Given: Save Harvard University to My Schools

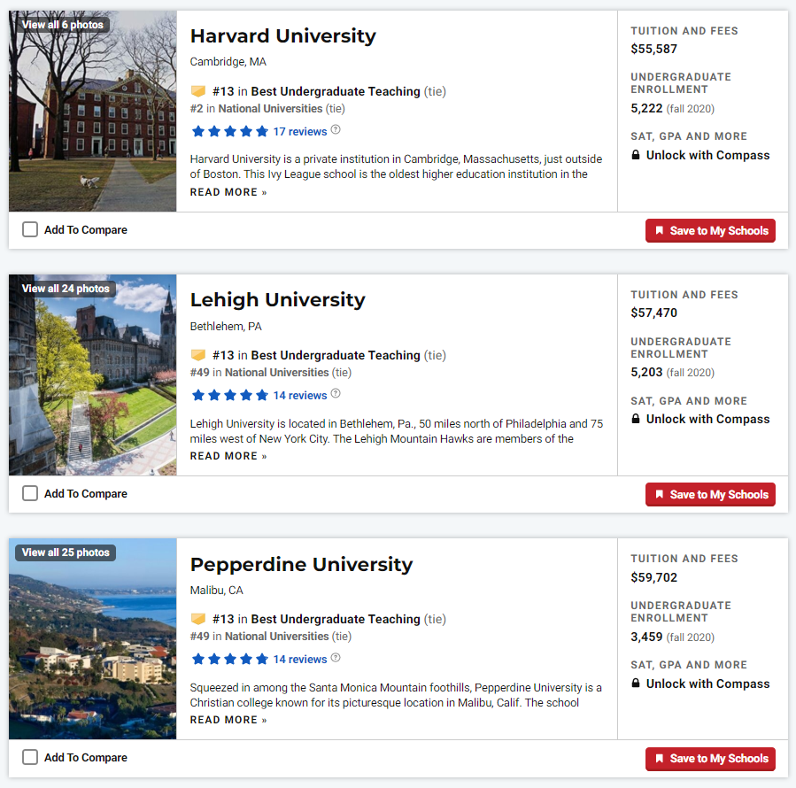Looking at the screenshot, I should pyautogui.click(x=710, y=230).
